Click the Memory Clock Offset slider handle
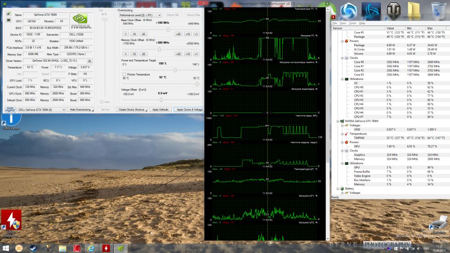The width and height of the screenshot is (450, 253). [160, 49]
